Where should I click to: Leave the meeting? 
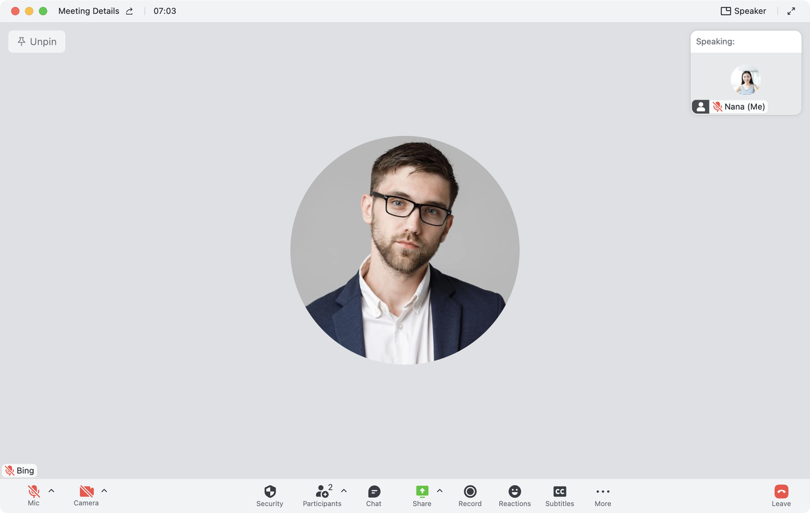pyautogui.click(x=781, y=492)
